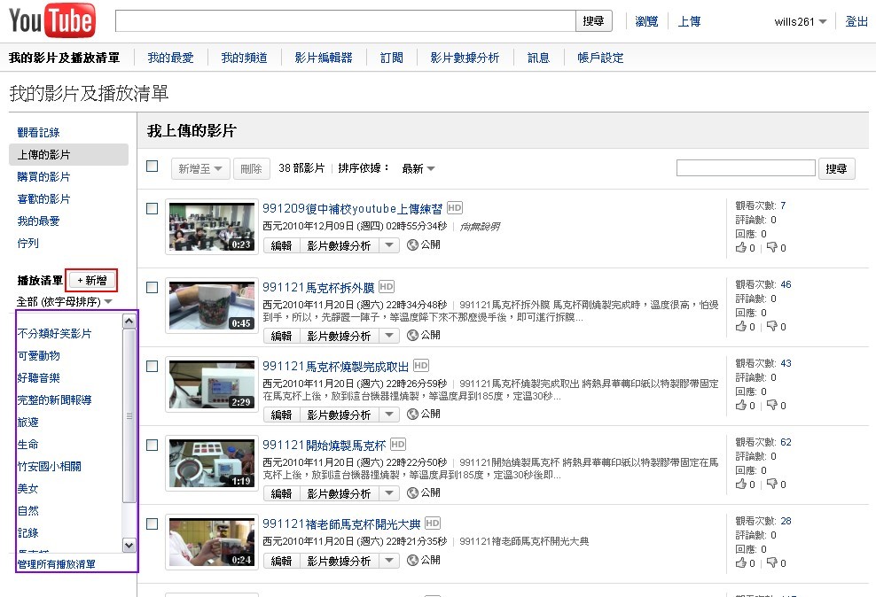
Task: Click public globe icon for 991121馬克杯燒製完成取出
Action: click(x=412, y=414)
